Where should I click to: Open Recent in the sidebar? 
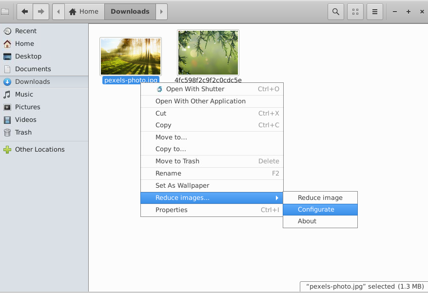tap(44, 31)
